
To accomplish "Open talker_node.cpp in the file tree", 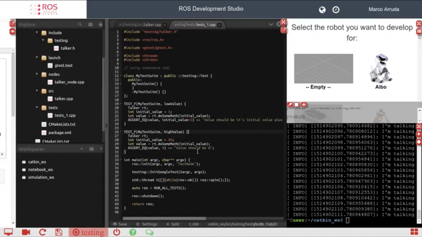I will tap(69, 82).
